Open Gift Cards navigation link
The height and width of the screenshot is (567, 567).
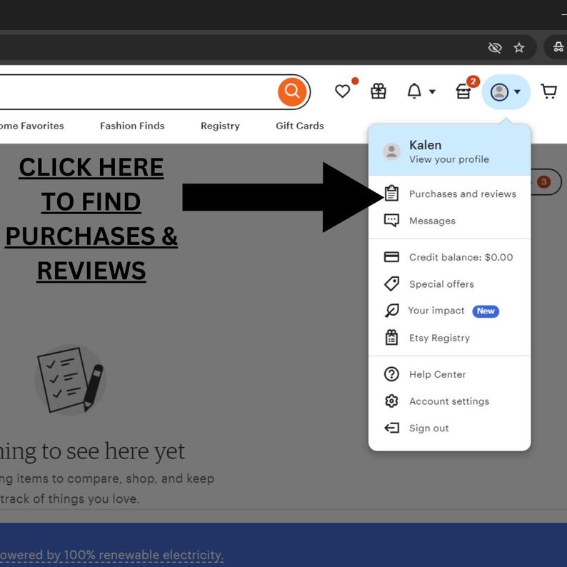click(300, 126)
